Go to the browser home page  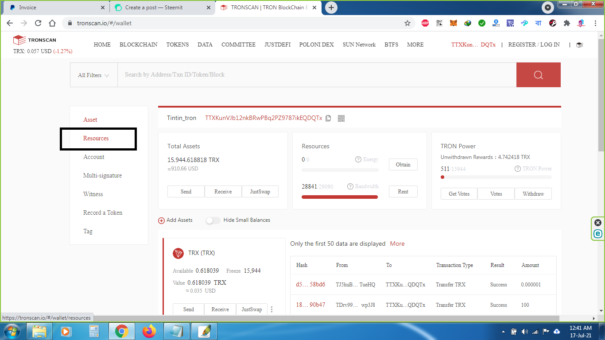[52, 23]
